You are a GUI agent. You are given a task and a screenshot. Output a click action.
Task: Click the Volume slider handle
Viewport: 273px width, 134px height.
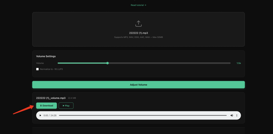point(107,63)
